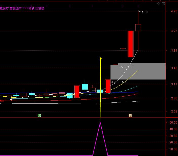
Task: Click the 4.27 price axis label
Action: tap(174, 31)
